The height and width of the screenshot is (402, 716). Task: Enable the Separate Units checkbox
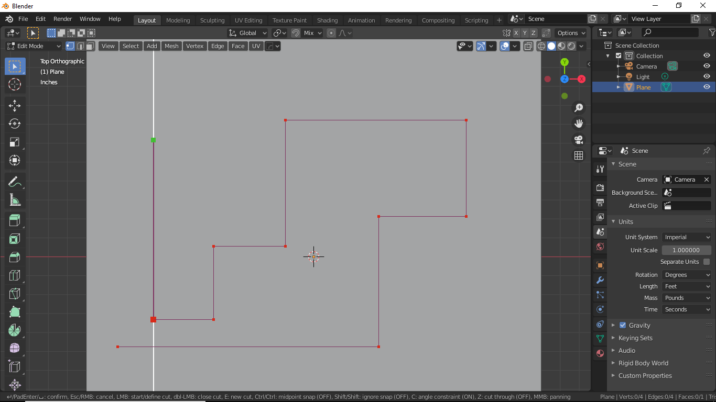[x=707, y=262]
